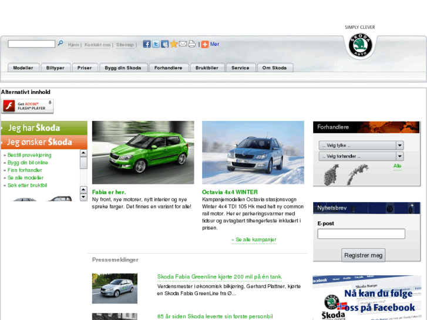The width and height of the screenshot is (427, 320).
Task: Open the Priser tab
Action: click(x=85, y=68)
